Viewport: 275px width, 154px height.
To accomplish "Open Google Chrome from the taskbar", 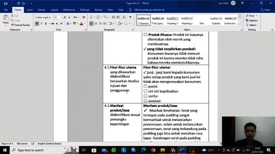I will [153, 150].
